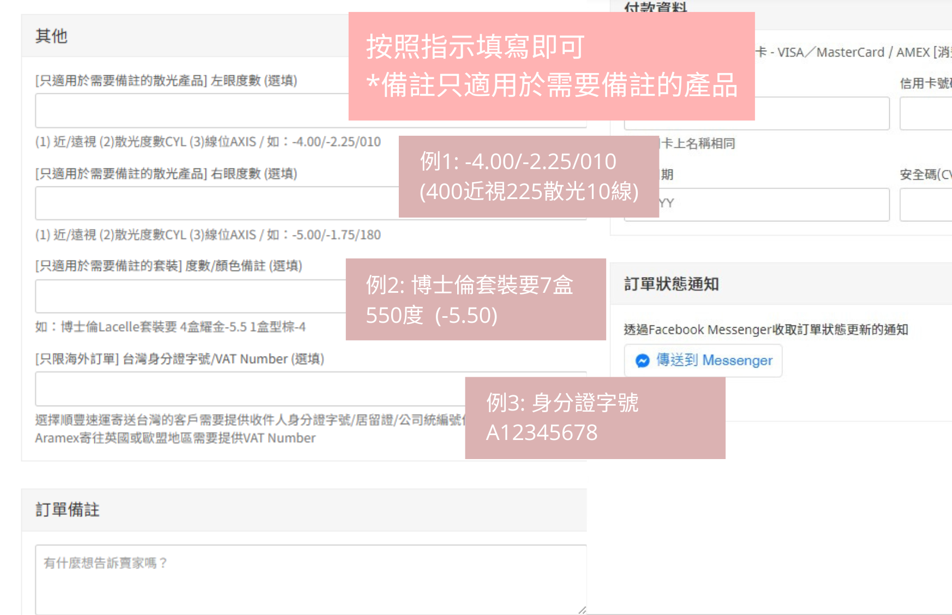Click the 訂單狀態通知 section header
952x615 pixels.
coord(671,284)
